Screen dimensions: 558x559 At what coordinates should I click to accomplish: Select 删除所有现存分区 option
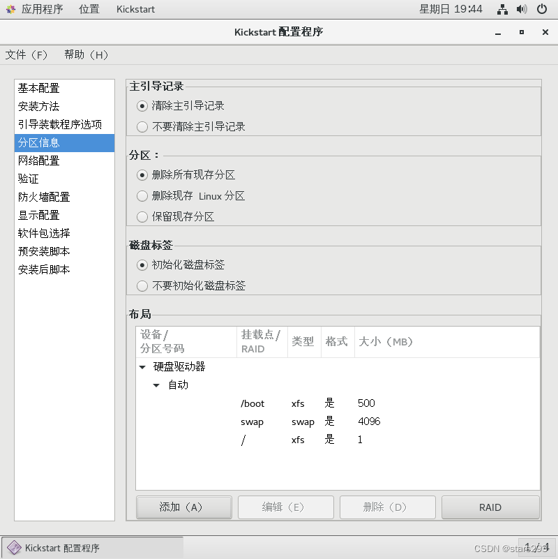142,175
